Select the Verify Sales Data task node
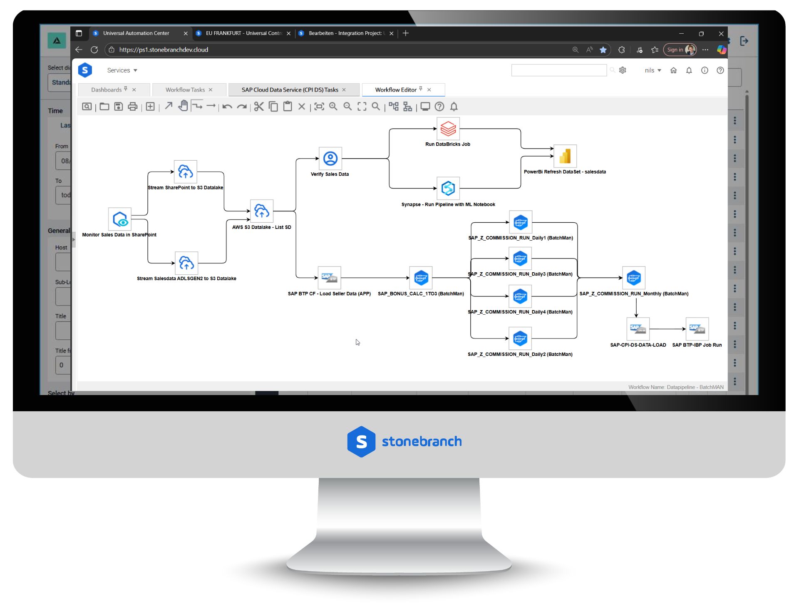The width and height of the screenshot is (799, 614). point(330,159)
